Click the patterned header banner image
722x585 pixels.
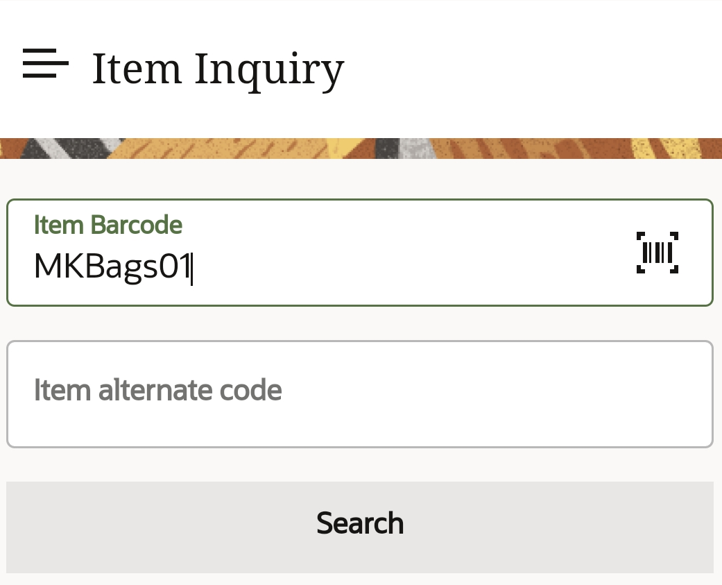pyautogui.click(x=361, y=147)
